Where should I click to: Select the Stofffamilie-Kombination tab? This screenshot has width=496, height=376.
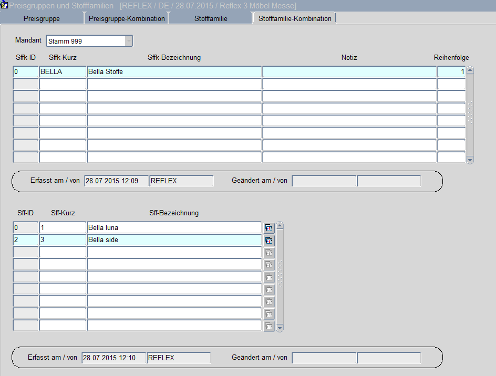click(295, 18)
